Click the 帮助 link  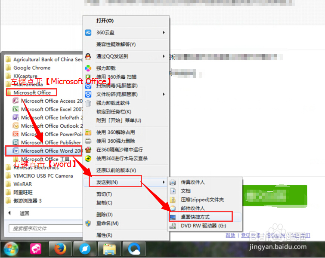(230, 235)
